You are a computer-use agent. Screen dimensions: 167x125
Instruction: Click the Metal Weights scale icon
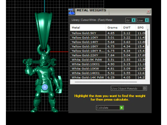coord(72,12)
